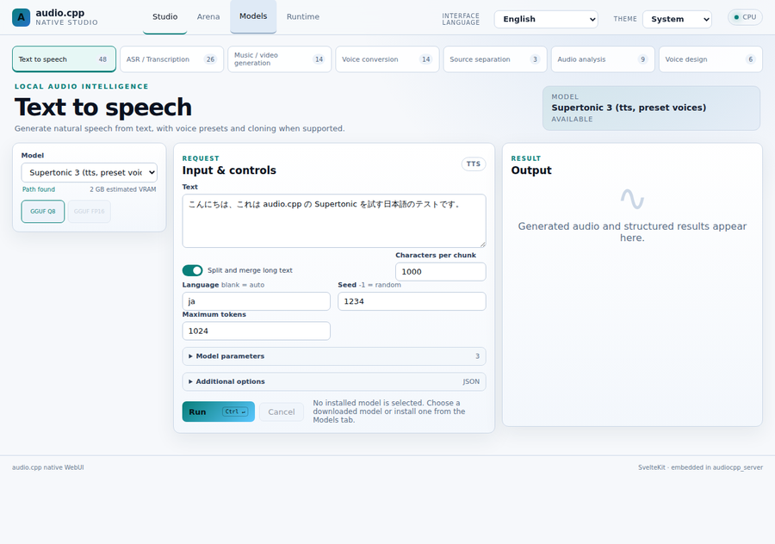This screenshot has height=544, width=775.
Task: Select the GGUF Q8 quantization option
Action: pos(43,212)
